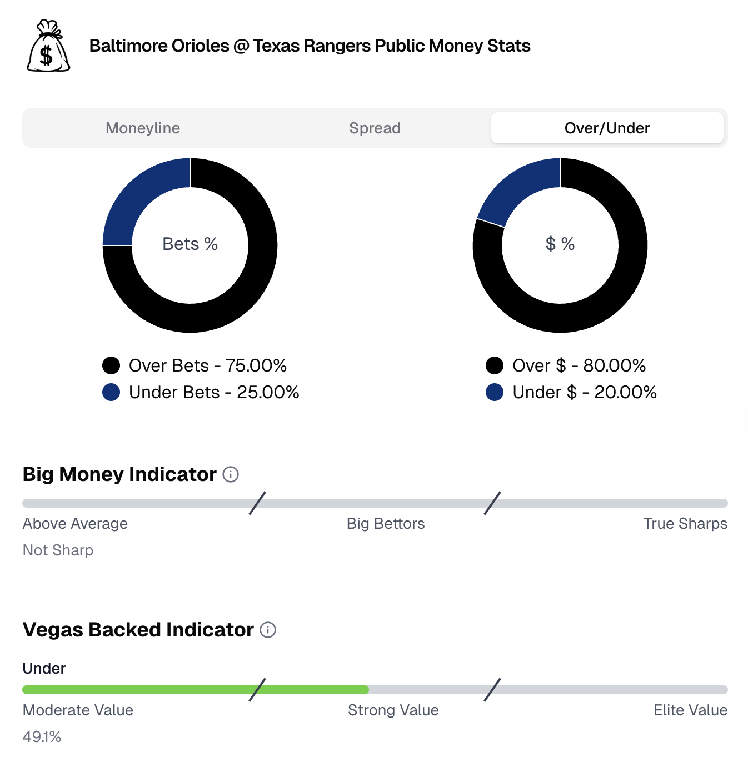Image resolution: width=748 pixels, height=772 pixels.
Task: Click the Above Average label
Action: pos(75,524)
